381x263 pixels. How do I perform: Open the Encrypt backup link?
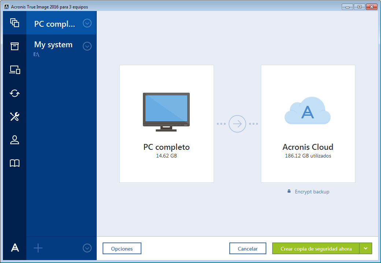[x=312, y=192]
